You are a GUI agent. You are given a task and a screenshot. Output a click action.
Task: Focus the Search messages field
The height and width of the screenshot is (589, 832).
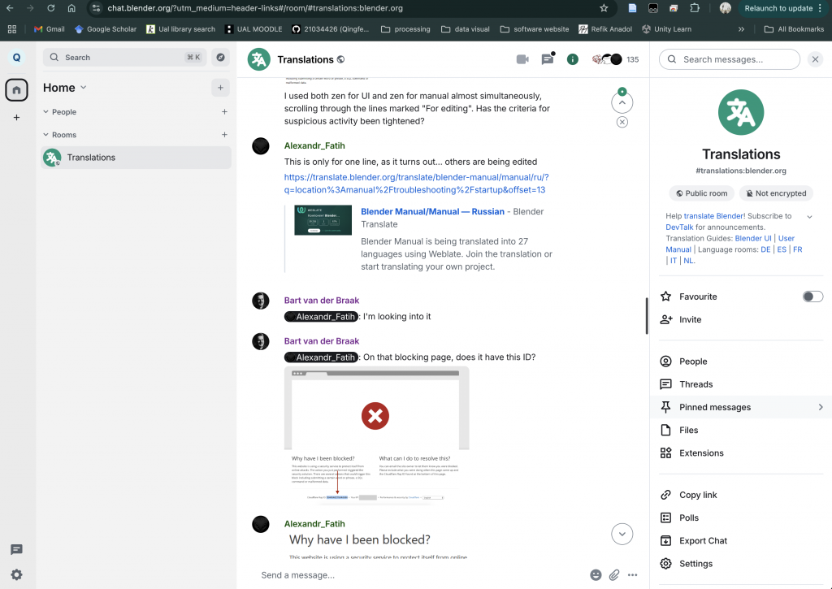click(x=730, y=59)
